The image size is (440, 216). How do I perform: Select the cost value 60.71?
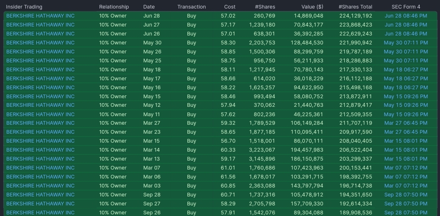click(x=228, y=195)
